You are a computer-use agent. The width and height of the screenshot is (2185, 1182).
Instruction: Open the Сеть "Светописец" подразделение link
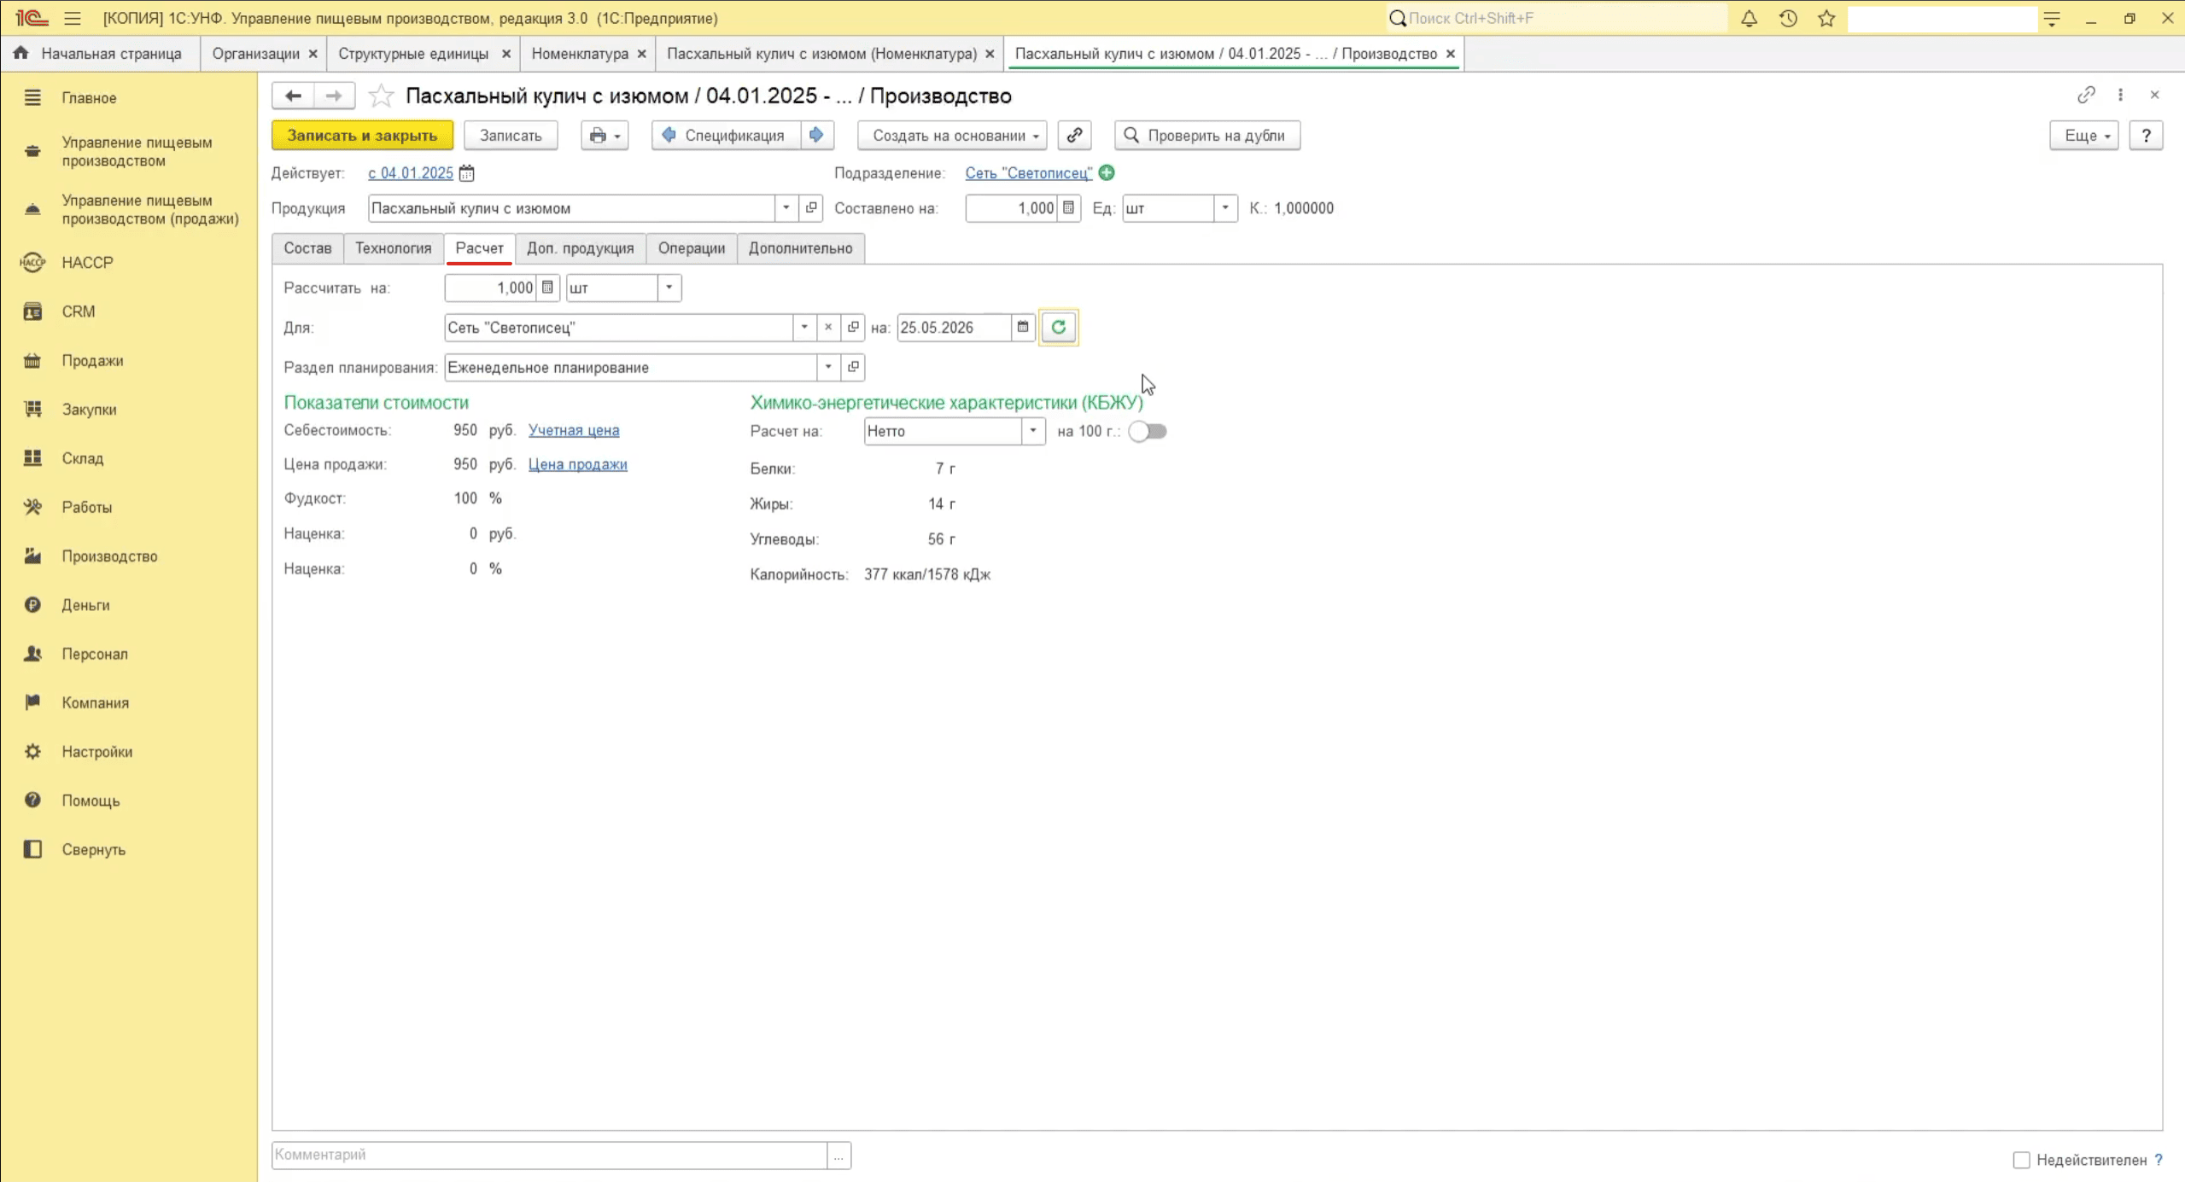pyautogui.click(x=1029, y=173)
